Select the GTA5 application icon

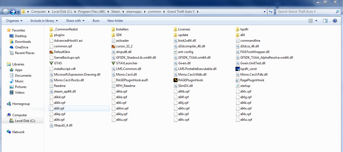point(52,63)
